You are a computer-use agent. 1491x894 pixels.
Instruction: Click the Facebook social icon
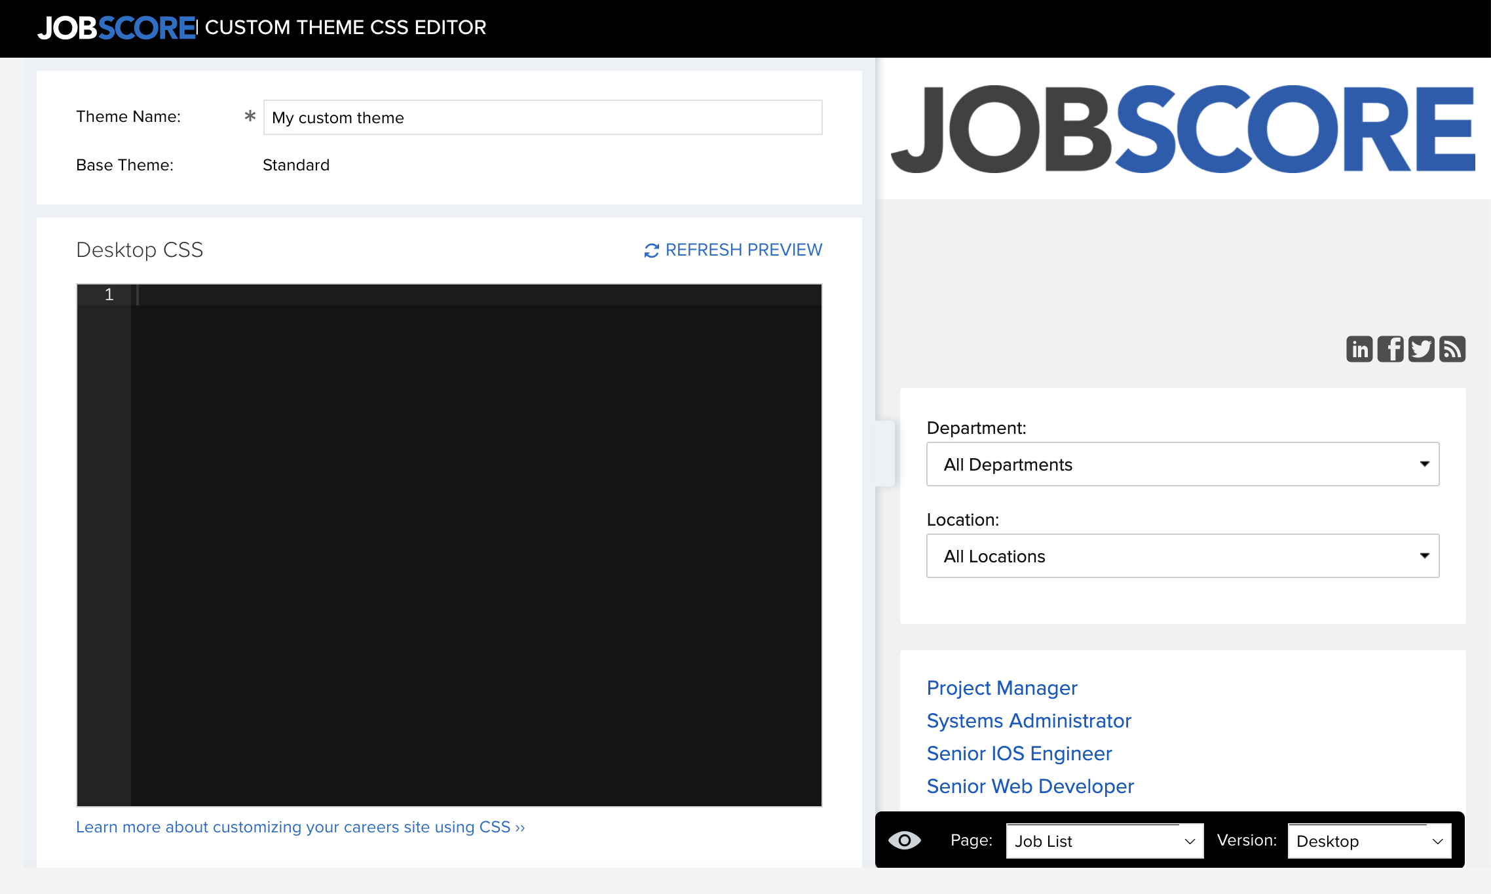click(1390, 349)
